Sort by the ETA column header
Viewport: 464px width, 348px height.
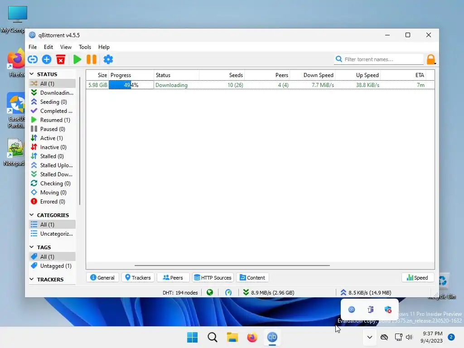[x=403, y=75]
